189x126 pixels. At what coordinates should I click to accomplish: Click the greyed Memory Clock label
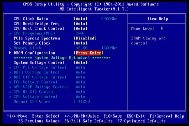[x=28, y=48]
